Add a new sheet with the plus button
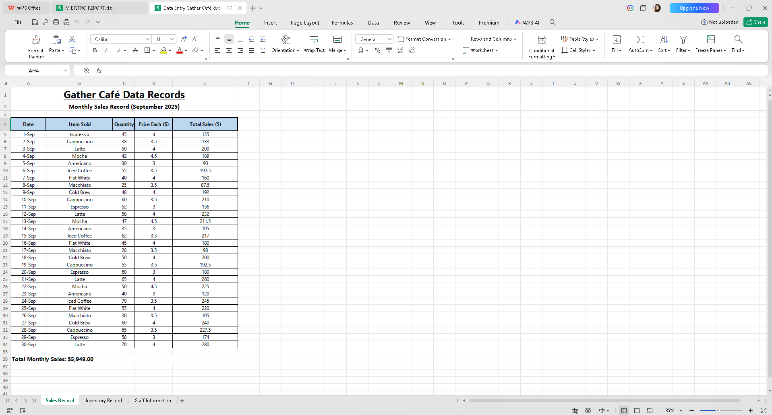The image size is (772, 415). 182,401
